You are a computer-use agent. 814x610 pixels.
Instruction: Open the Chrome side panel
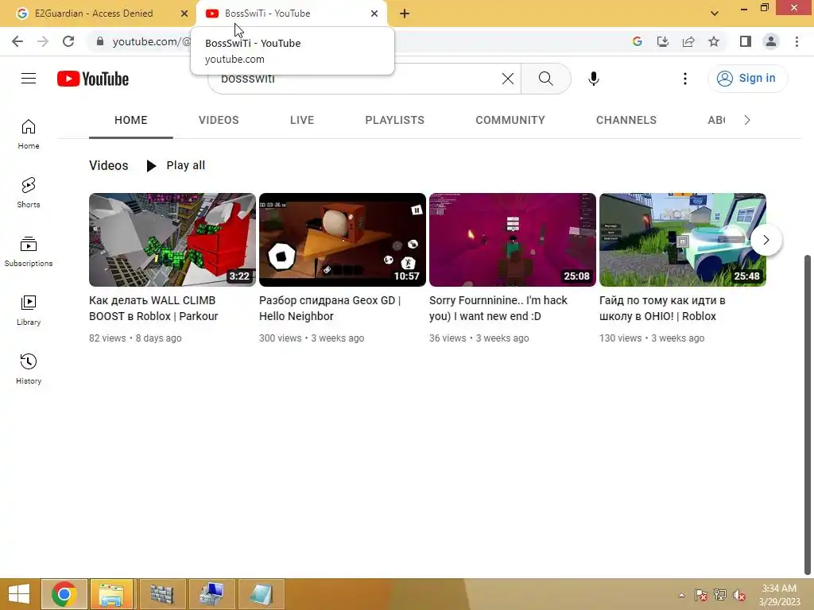tap(746, 41)
